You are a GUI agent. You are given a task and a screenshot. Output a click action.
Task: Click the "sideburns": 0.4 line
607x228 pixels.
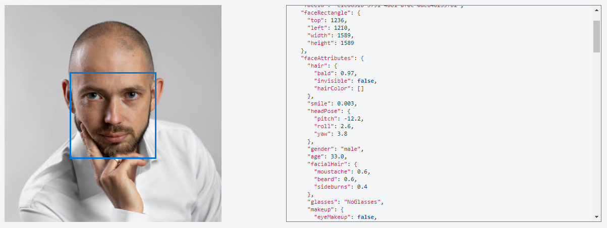[340, 187]
